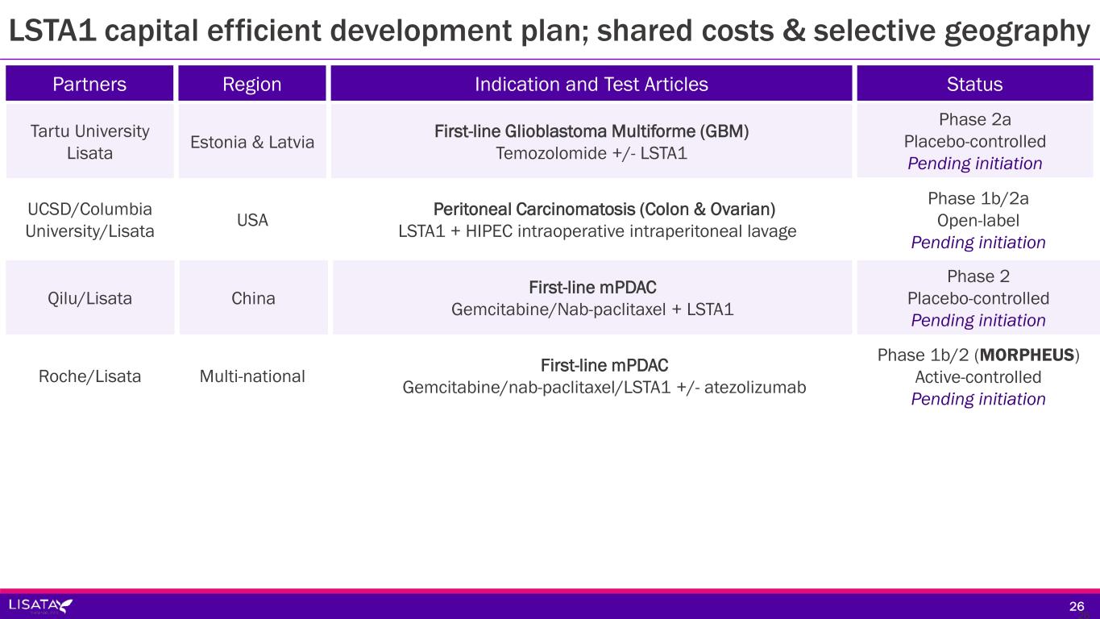
Task: Click the Lisata logo in the footer
Action: click(40, 605)
